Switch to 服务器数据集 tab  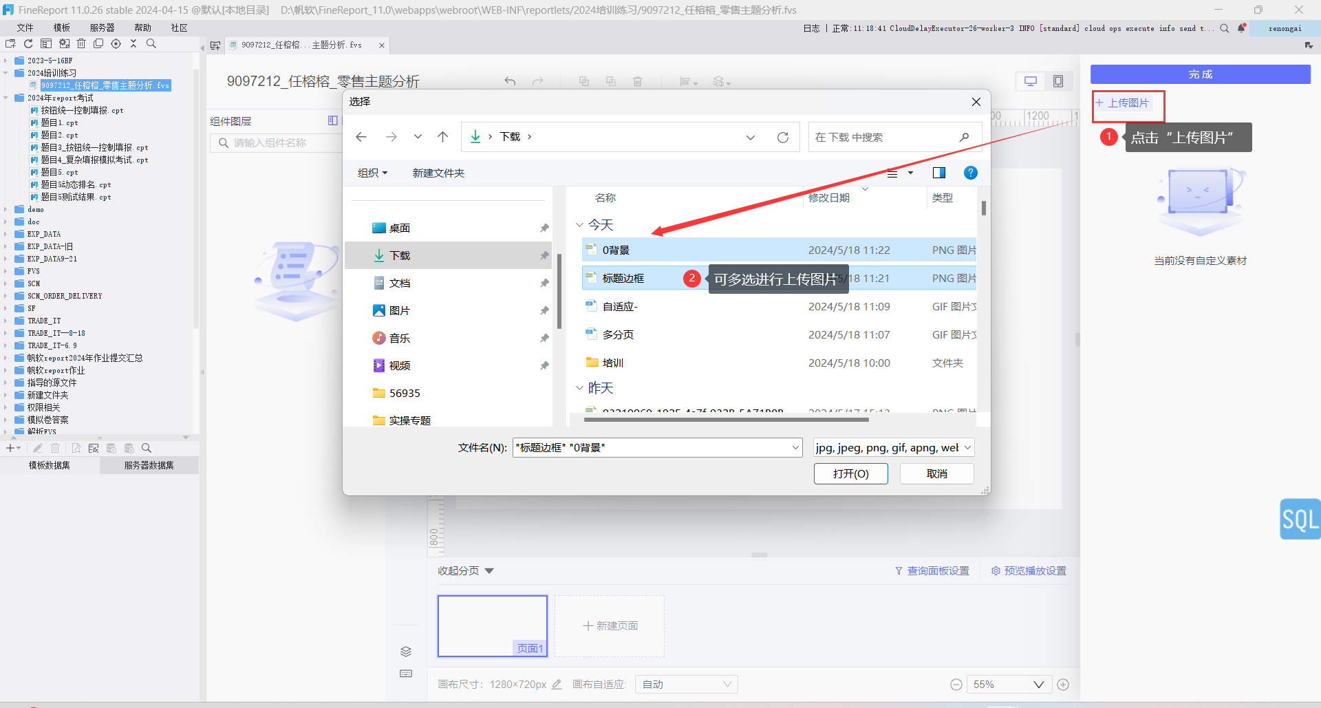coord(149,466)
